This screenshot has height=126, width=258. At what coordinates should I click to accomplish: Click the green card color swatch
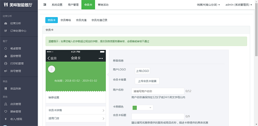[x=135, y=108]
